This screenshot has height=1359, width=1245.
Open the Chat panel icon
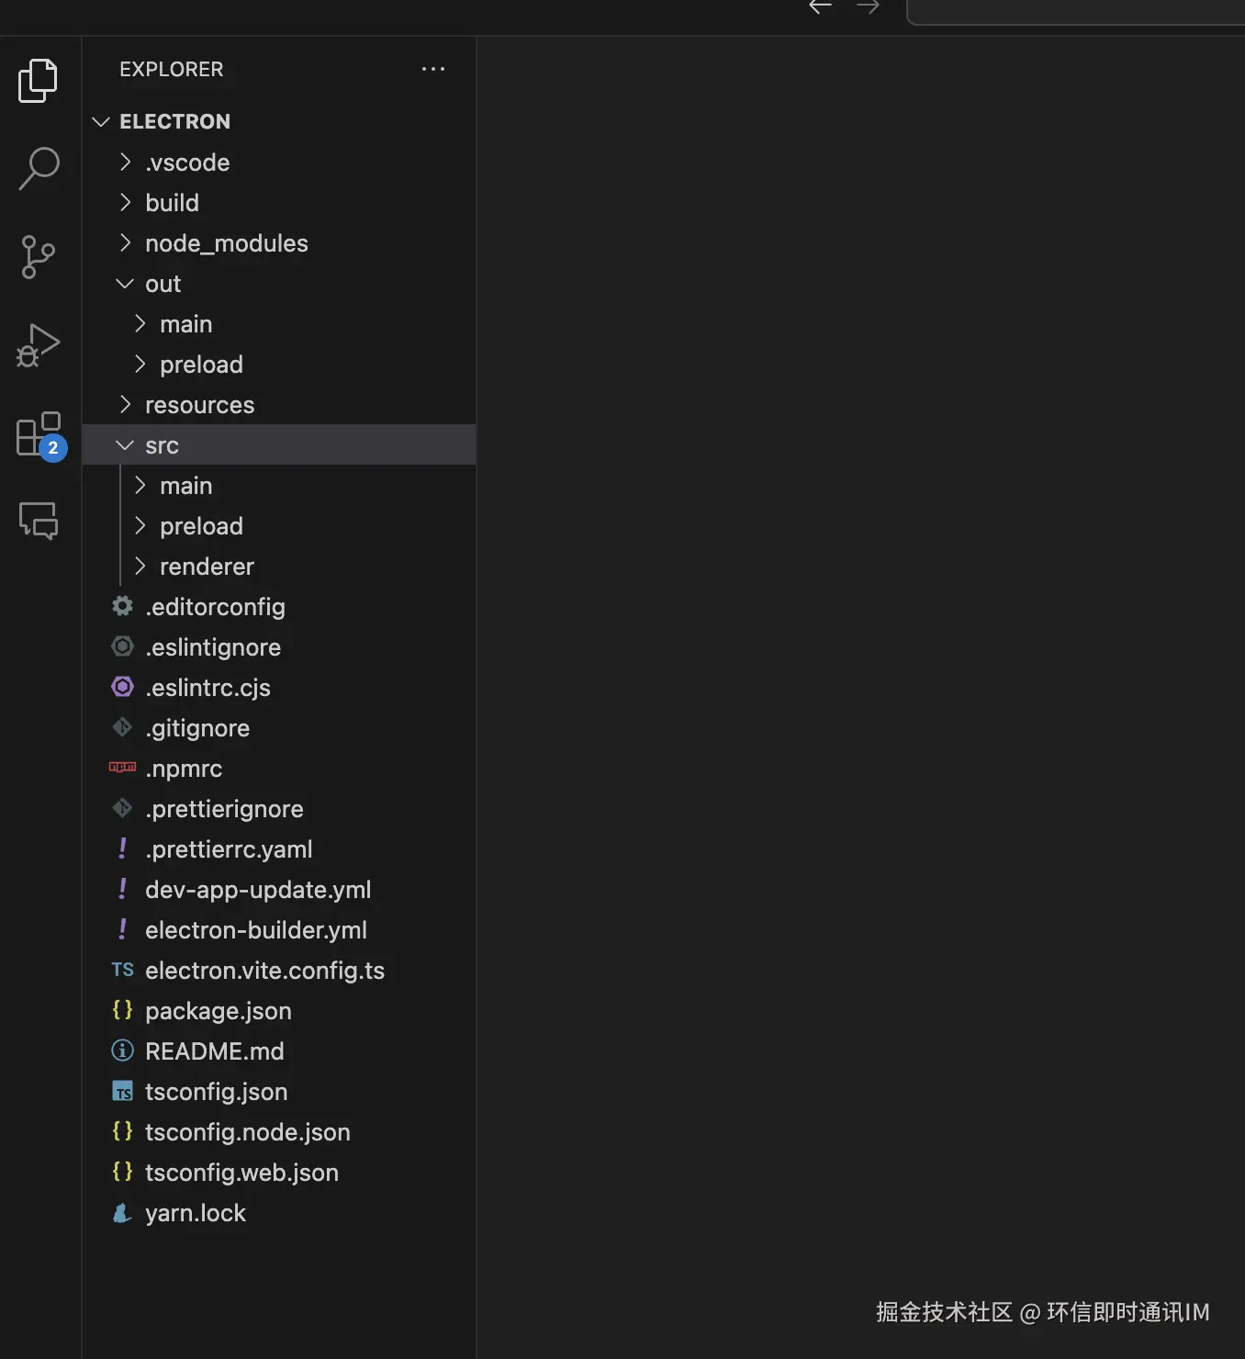coord(39,521)
